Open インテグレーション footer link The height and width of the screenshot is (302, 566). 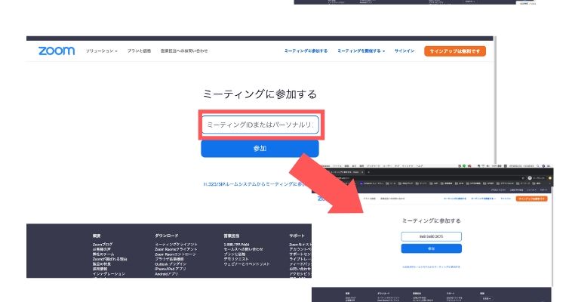click(109, 274)
